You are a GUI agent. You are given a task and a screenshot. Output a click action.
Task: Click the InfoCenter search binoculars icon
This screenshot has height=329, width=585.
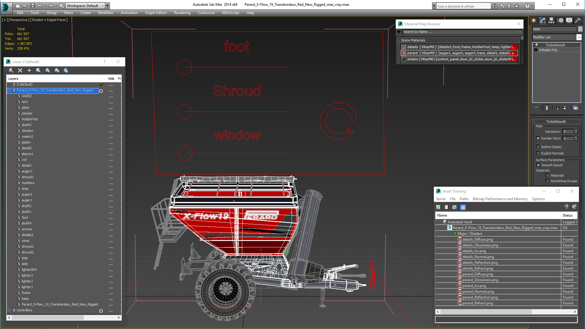[x=495, y=6]
